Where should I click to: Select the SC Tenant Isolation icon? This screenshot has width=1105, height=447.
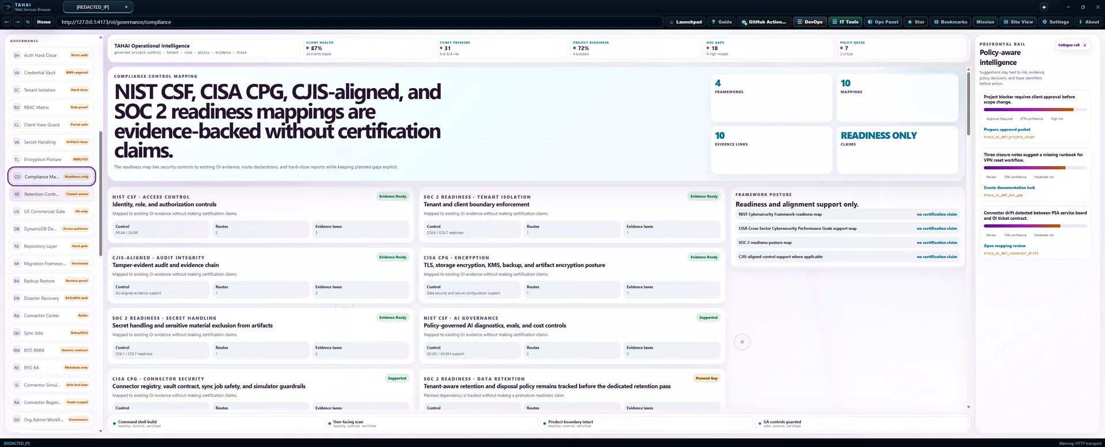(17, 90)
